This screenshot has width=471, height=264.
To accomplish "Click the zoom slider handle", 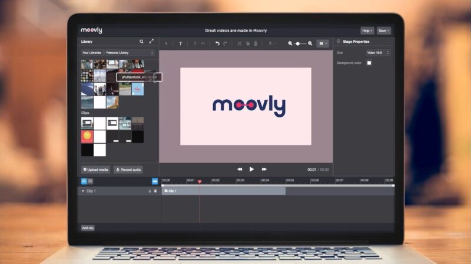I will coord(298,43).
